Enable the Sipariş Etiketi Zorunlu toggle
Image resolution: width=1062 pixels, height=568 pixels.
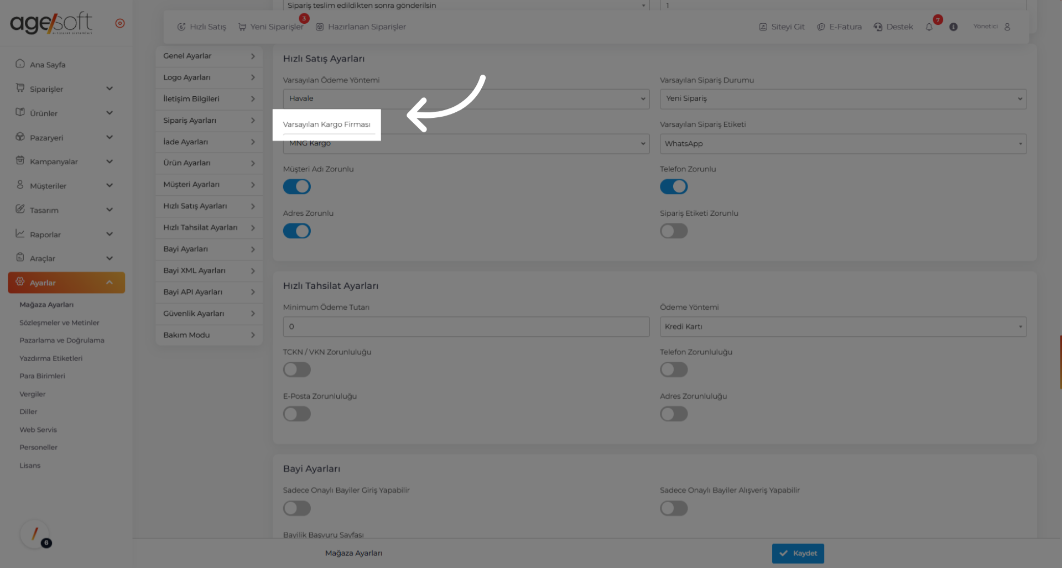[674, 231]
